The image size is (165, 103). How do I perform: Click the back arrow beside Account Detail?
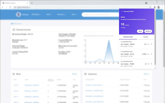pos(122,11)
